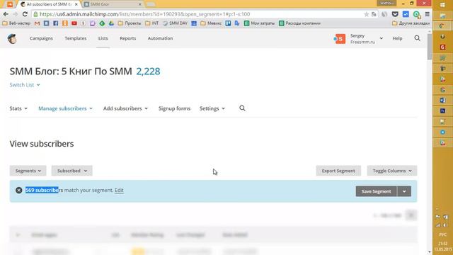Click the РУС language indicator in taskbar
The image size is (453, 255).
point(442,234)
